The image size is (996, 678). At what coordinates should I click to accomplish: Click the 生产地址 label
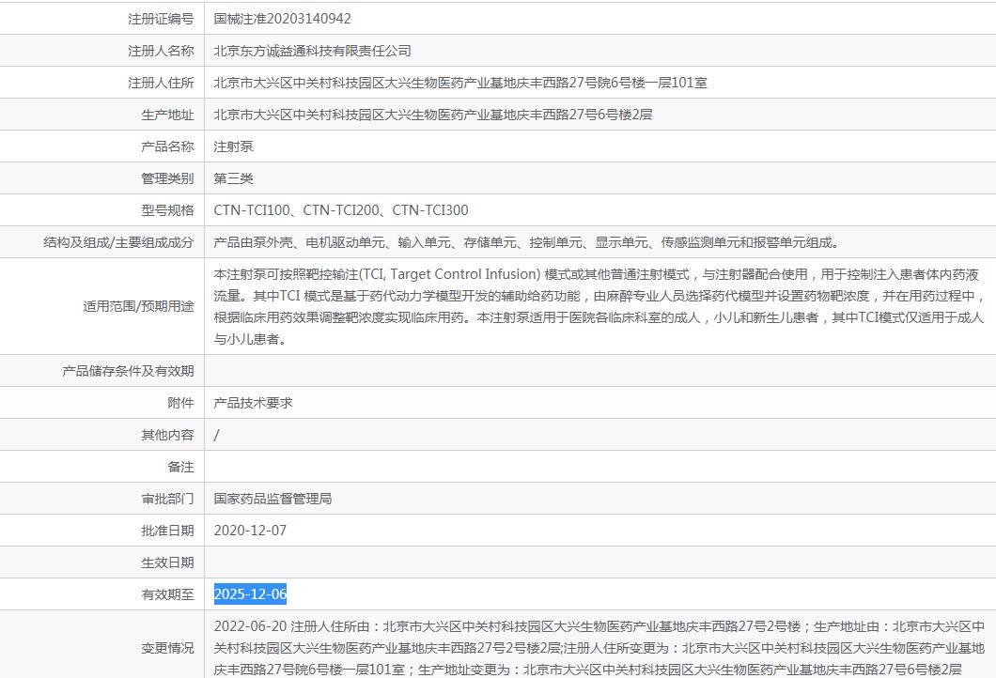[167, 115]
